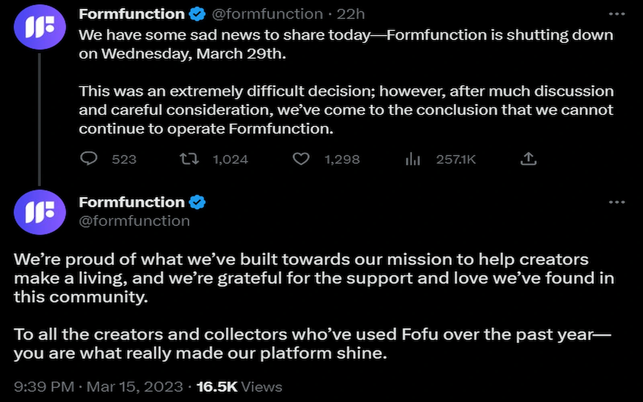Toggle retweet on the shutdown announcement
This screenshot has height=402, width=643.
click(x=190, y=159)
